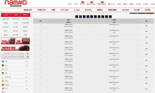The width and height of the screenshot is (155, 93).
Task: Open 국내형스포츠 in main navigation
Action: click(42, 10)
